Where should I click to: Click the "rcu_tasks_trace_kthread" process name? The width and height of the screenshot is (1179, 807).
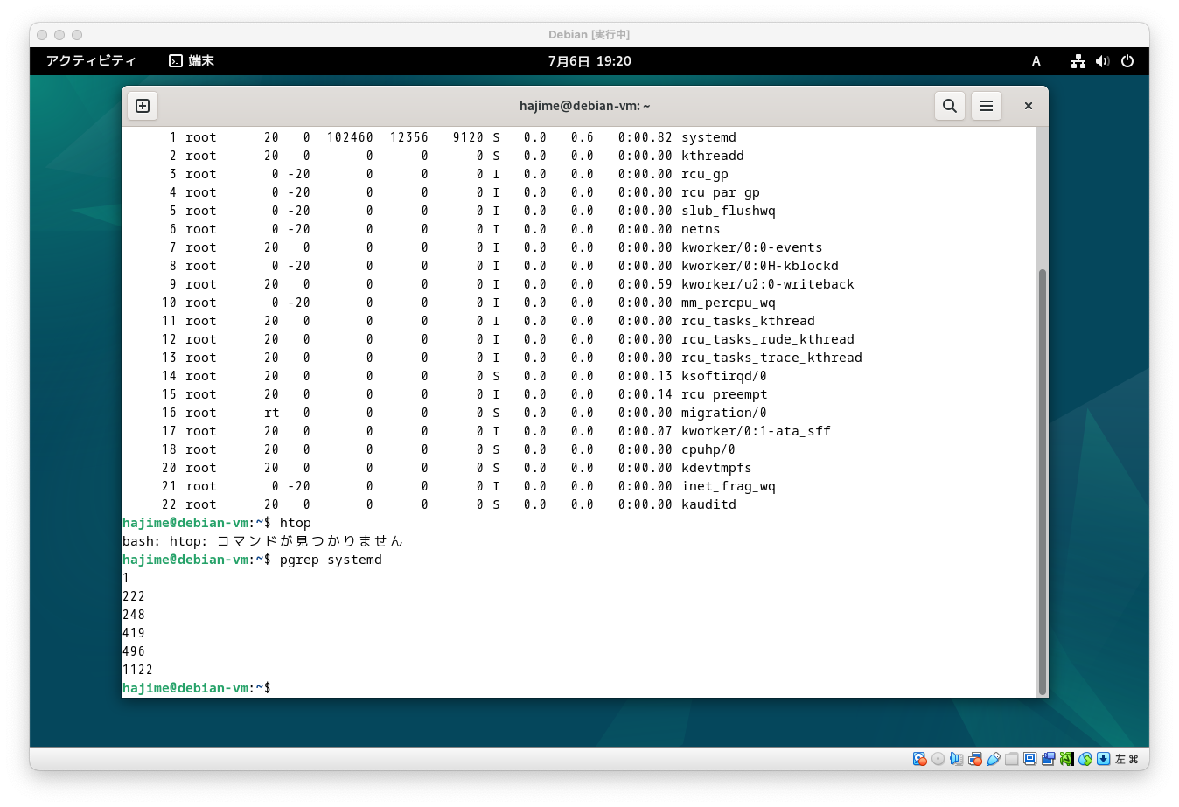click(x=771, y=358)
